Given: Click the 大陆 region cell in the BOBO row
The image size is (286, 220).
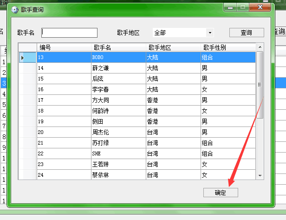Looking at the screenshot, I should 173,57.
